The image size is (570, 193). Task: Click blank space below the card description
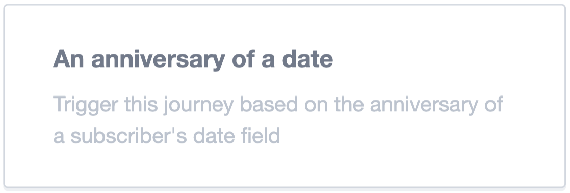point(284,167)
